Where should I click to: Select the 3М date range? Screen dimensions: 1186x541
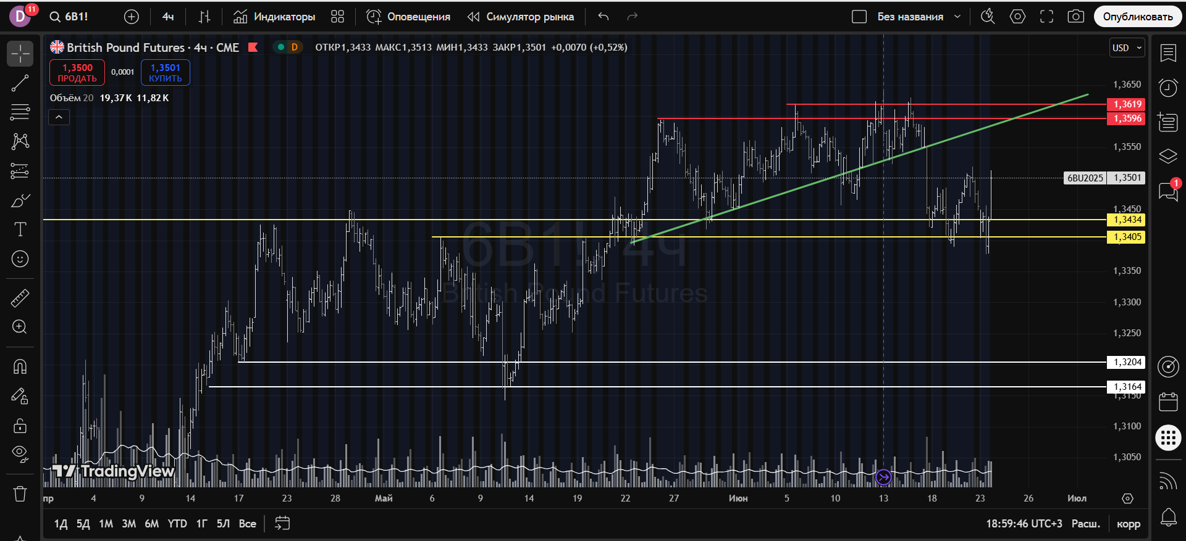[128, 524]
